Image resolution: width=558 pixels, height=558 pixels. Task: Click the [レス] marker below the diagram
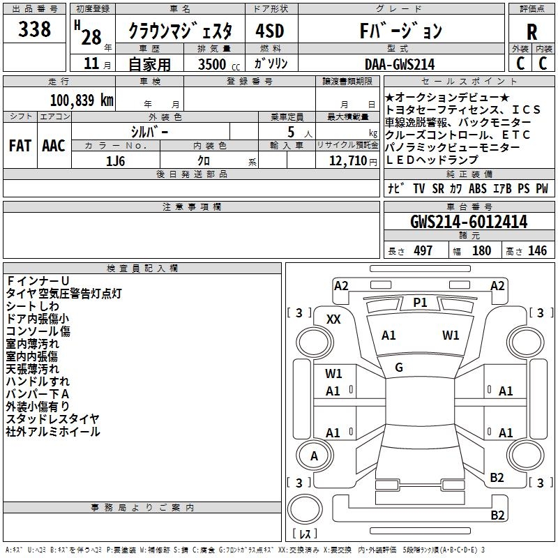[x=304, y=534]
